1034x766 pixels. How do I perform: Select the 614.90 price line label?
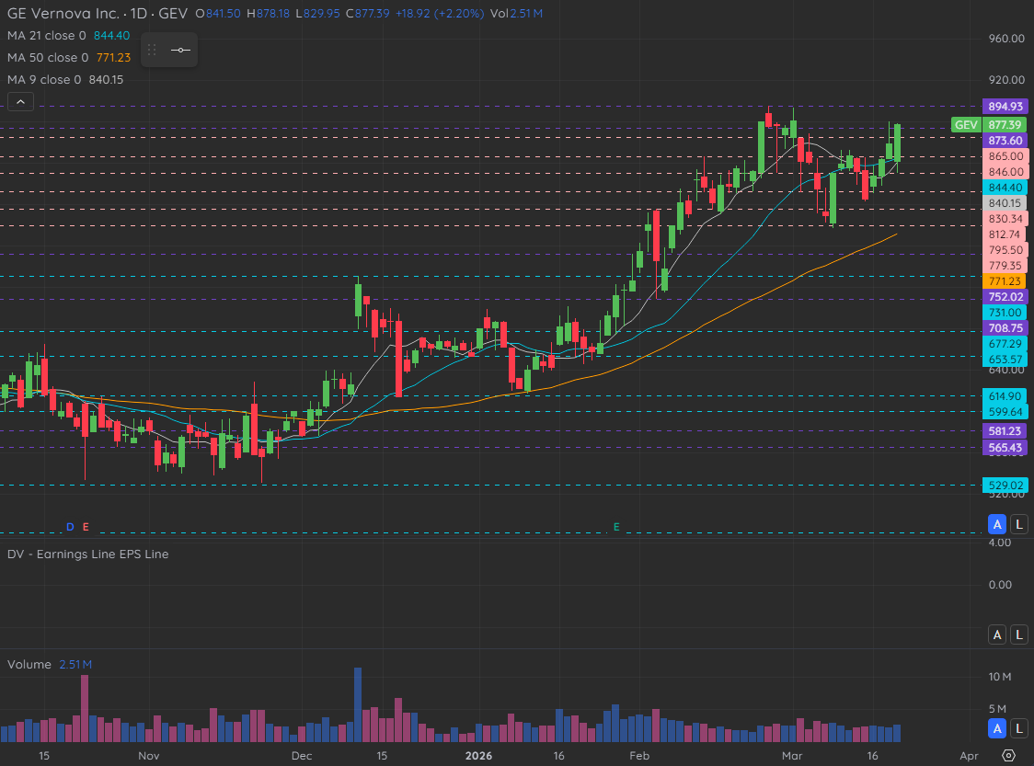(x=1005, y=396)
